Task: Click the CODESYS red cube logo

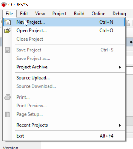Action: coord(4,5)
